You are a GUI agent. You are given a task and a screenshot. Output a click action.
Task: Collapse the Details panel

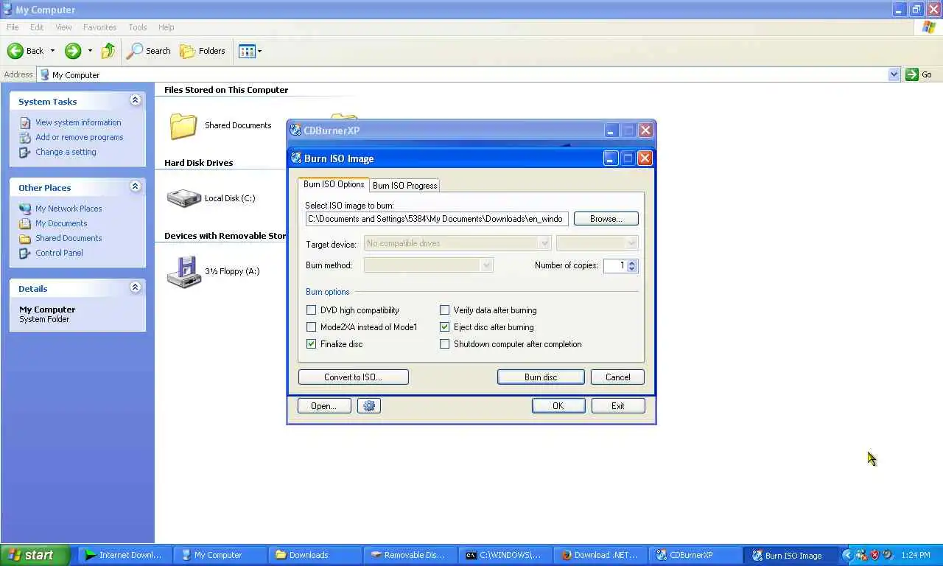pyautogui.click(x=135, y=287)
